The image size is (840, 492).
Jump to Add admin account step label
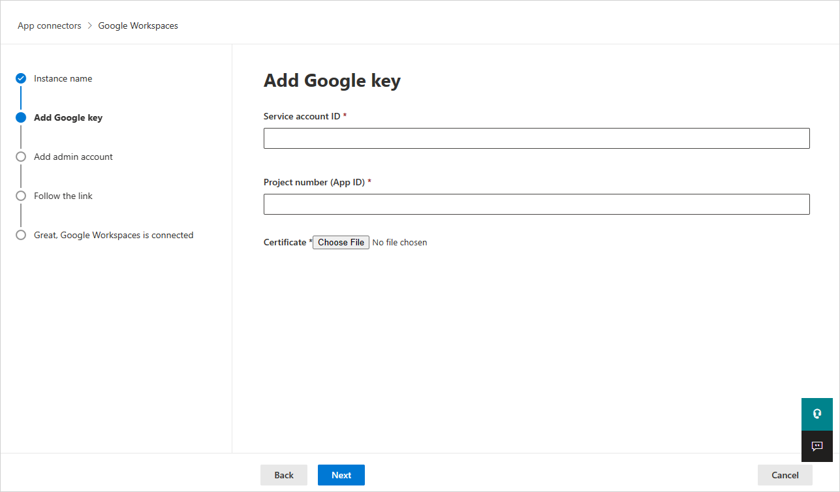[x=73, y=157]
